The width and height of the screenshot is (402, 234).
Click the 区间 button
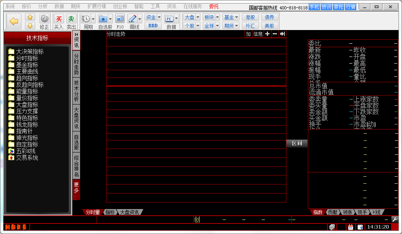(x=297, y=144)
